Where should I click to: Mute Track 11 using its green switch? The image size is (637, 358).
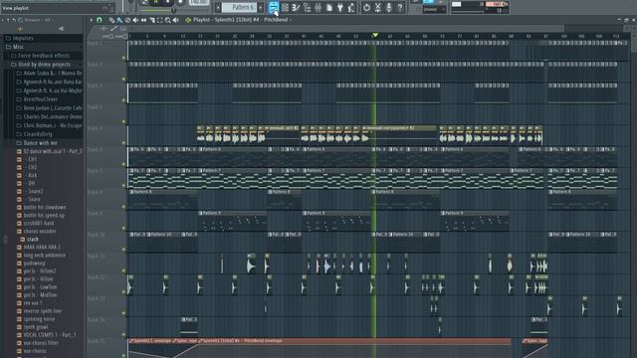coord(123,270)
